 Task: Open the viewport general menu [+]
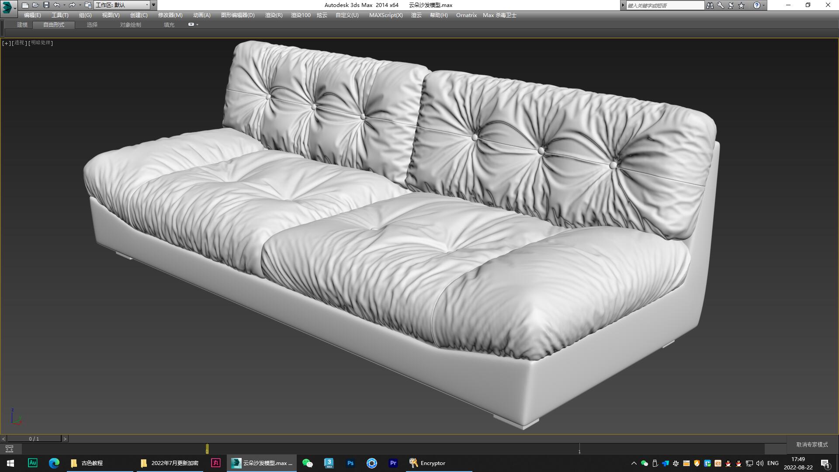pyautogui.click(x=6, y=43)
